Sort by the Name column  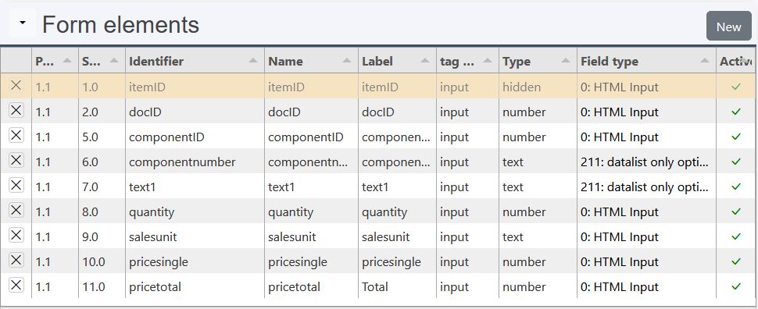coord(311,62)
